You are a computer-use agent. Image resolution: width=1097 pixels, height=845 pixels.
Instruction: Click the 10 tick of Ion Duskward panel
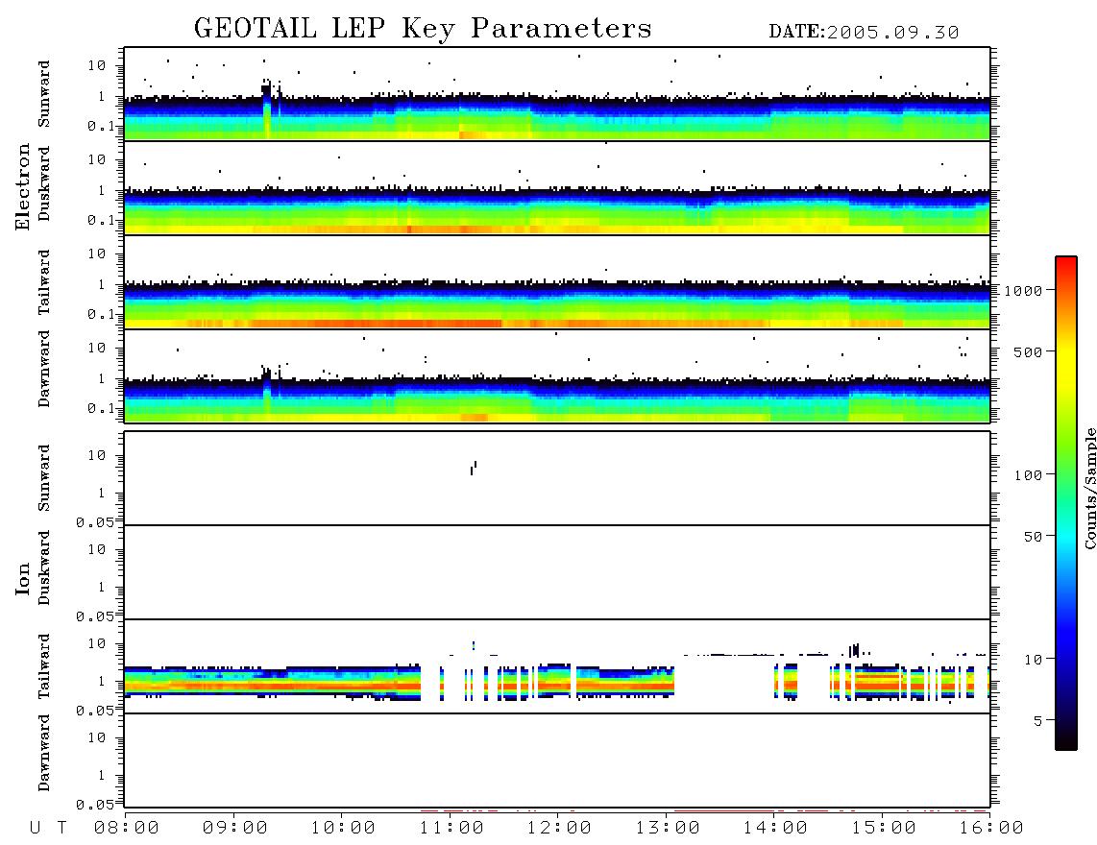pyautogui.click(x=97, y=549)
